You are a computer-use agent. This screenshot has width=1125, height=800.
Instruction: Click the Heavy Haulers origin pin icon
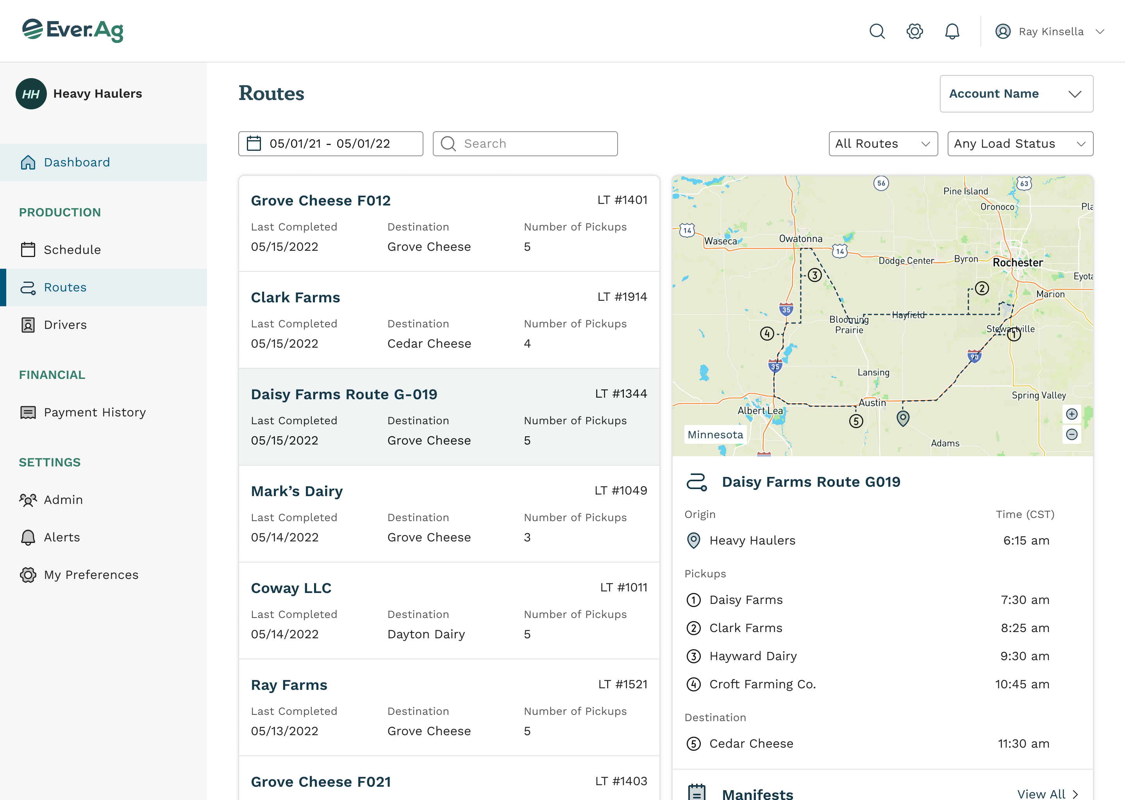coord(693,540)
